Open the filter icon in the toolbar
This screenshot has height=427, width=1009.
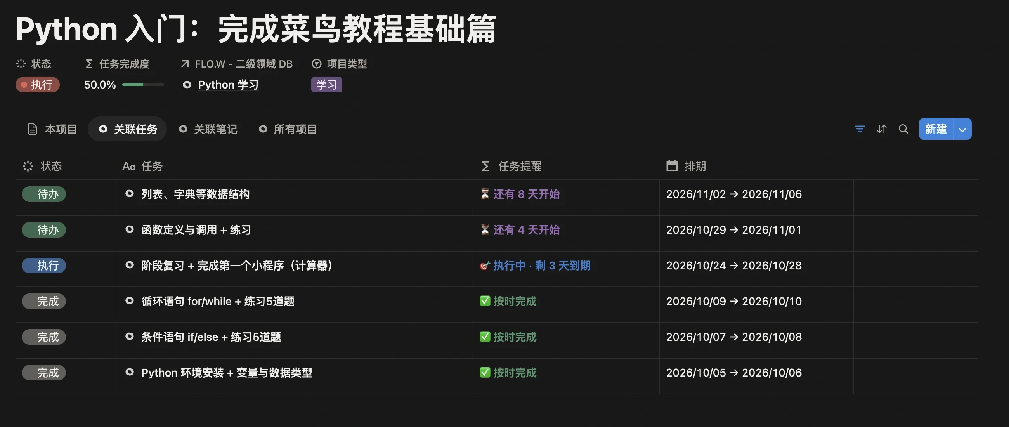859,129
